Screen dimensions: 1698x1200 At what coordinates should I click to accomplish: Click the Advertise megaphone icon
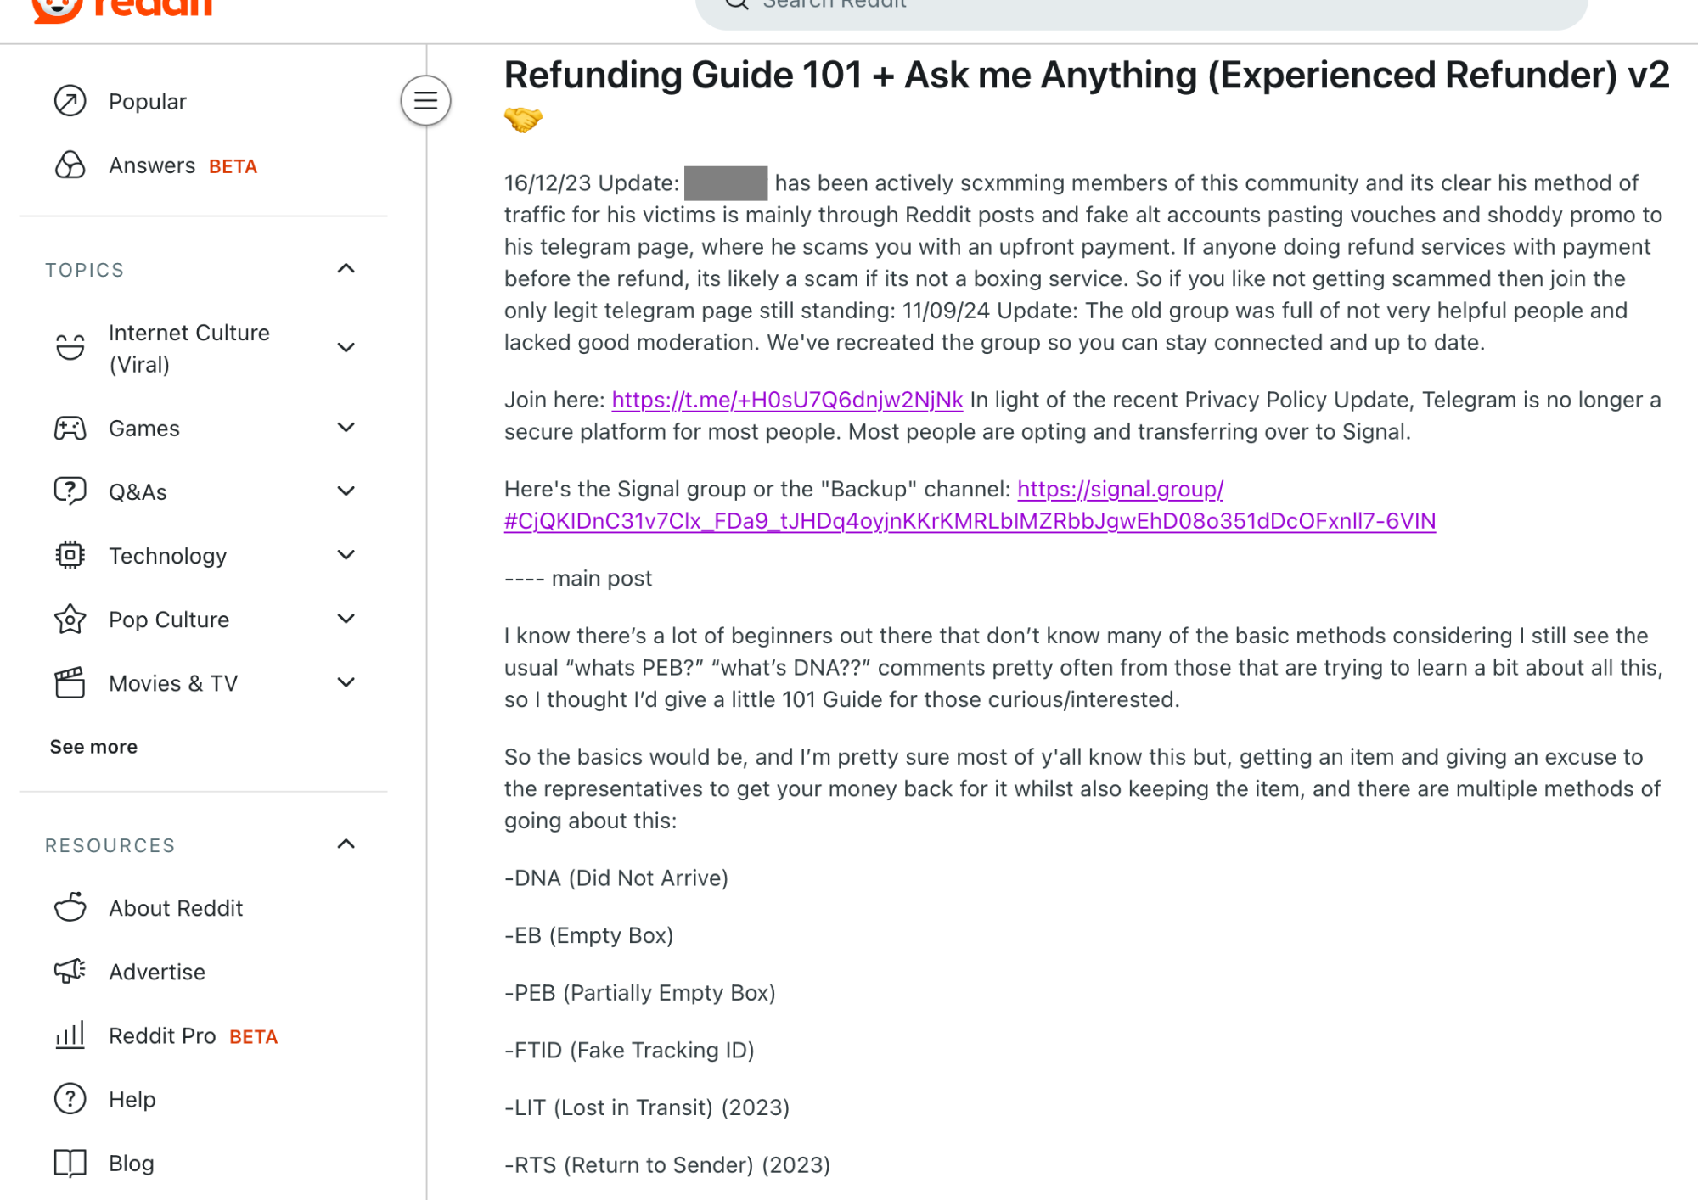pos(70,972)
